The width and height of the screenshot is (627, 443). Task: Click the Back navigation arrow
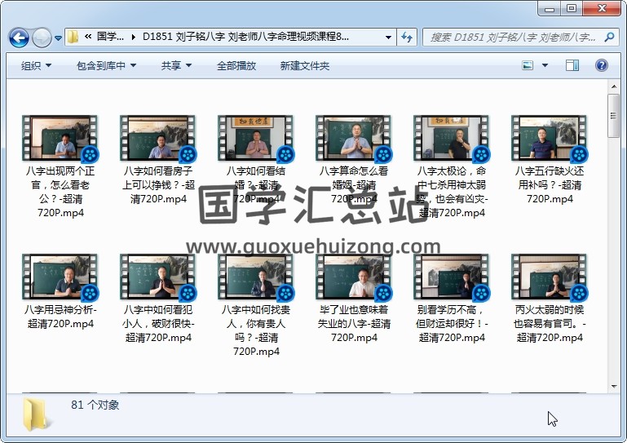[x=19, y=38]
